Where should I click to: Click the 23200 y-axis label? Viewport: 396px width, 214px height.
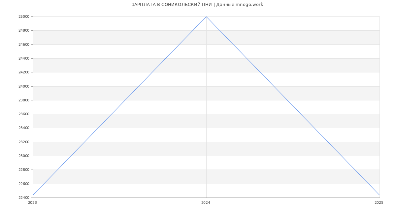coord(24,142)
